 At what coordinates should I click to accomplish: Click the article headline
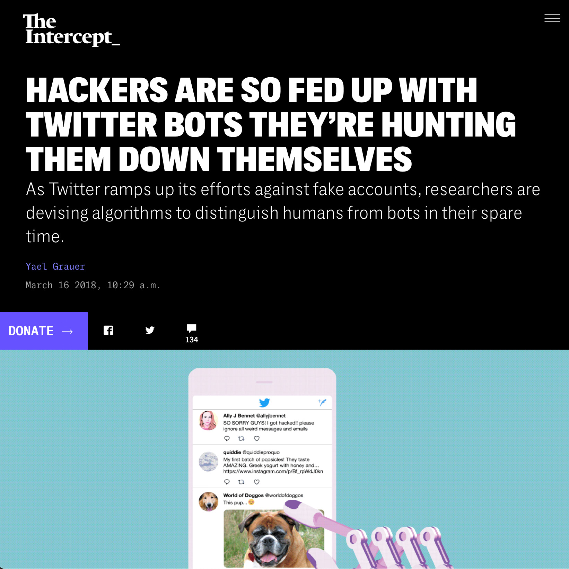[x=271, y=124]
